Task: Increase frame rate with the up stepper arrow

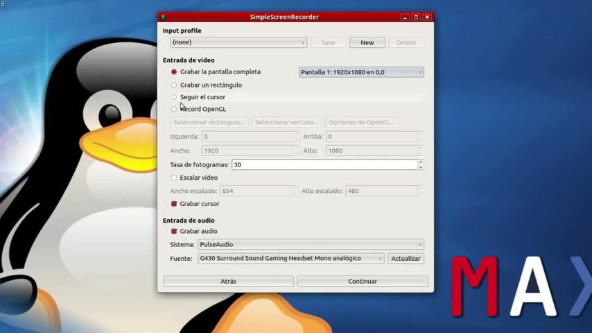Action: pyautogui.click(x=421, y=162)
